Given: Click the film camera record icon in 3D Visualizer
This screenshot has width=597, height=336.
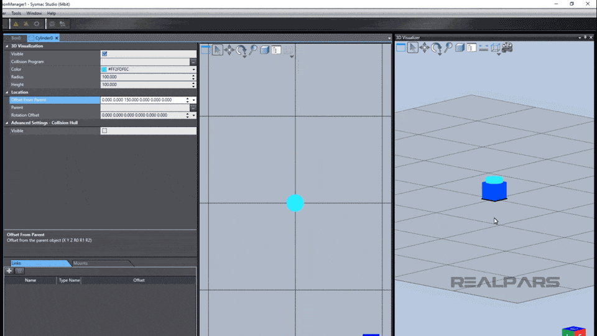Looking at the screenshot, I should (507, 48).
